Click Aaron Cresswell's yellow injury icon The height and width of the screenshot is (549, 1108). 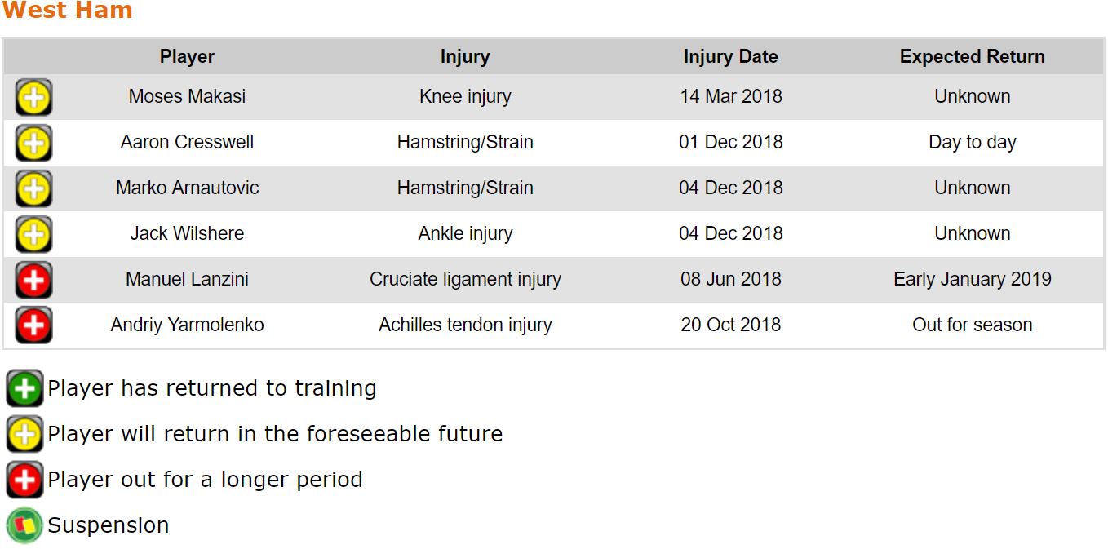tap(33, 143)
